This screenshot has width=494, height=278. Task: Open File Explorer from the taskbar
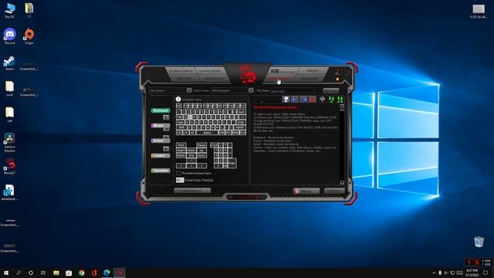pos(56,273)
